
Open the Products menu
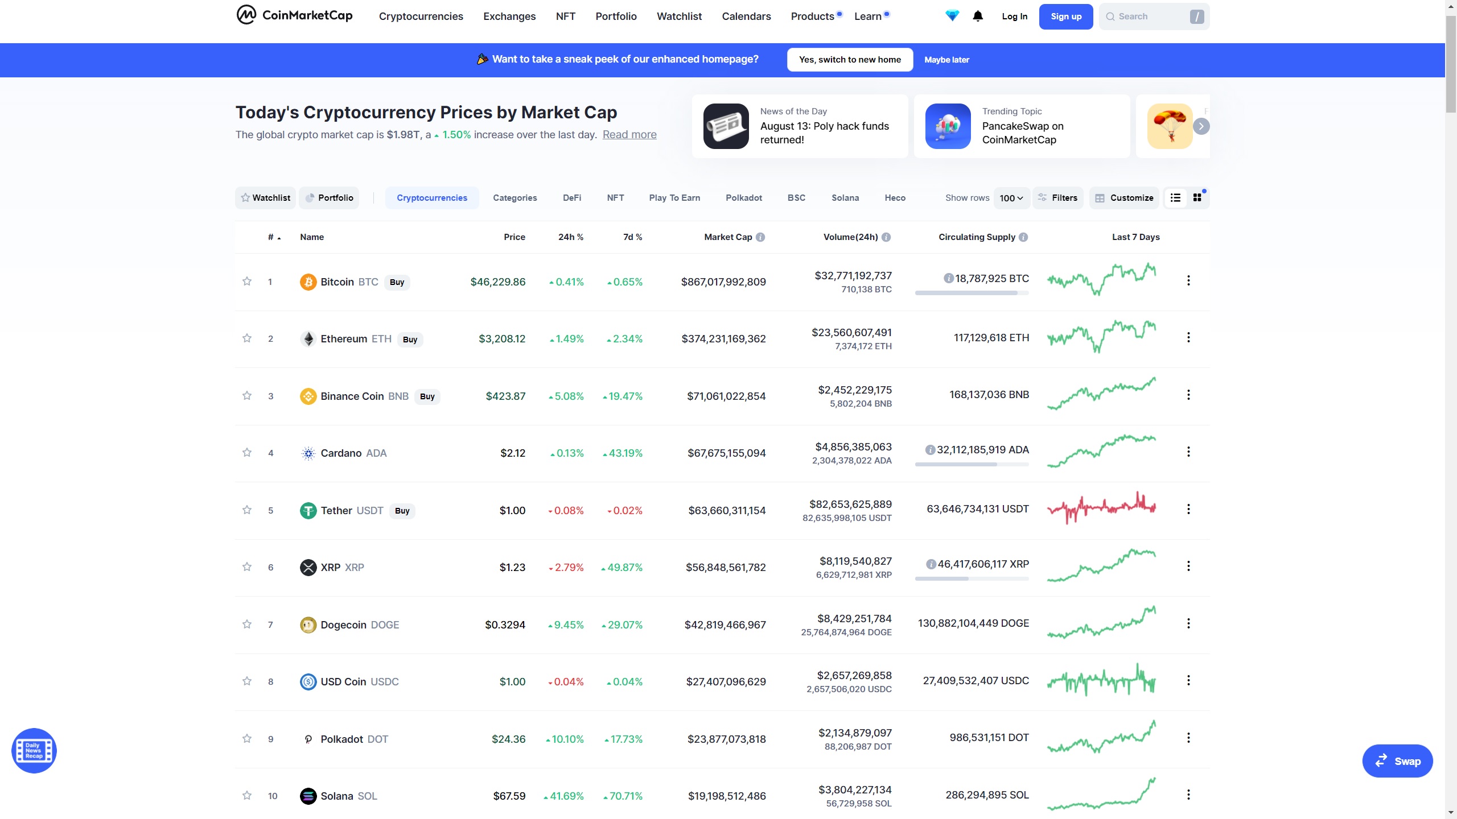point(813,16)
